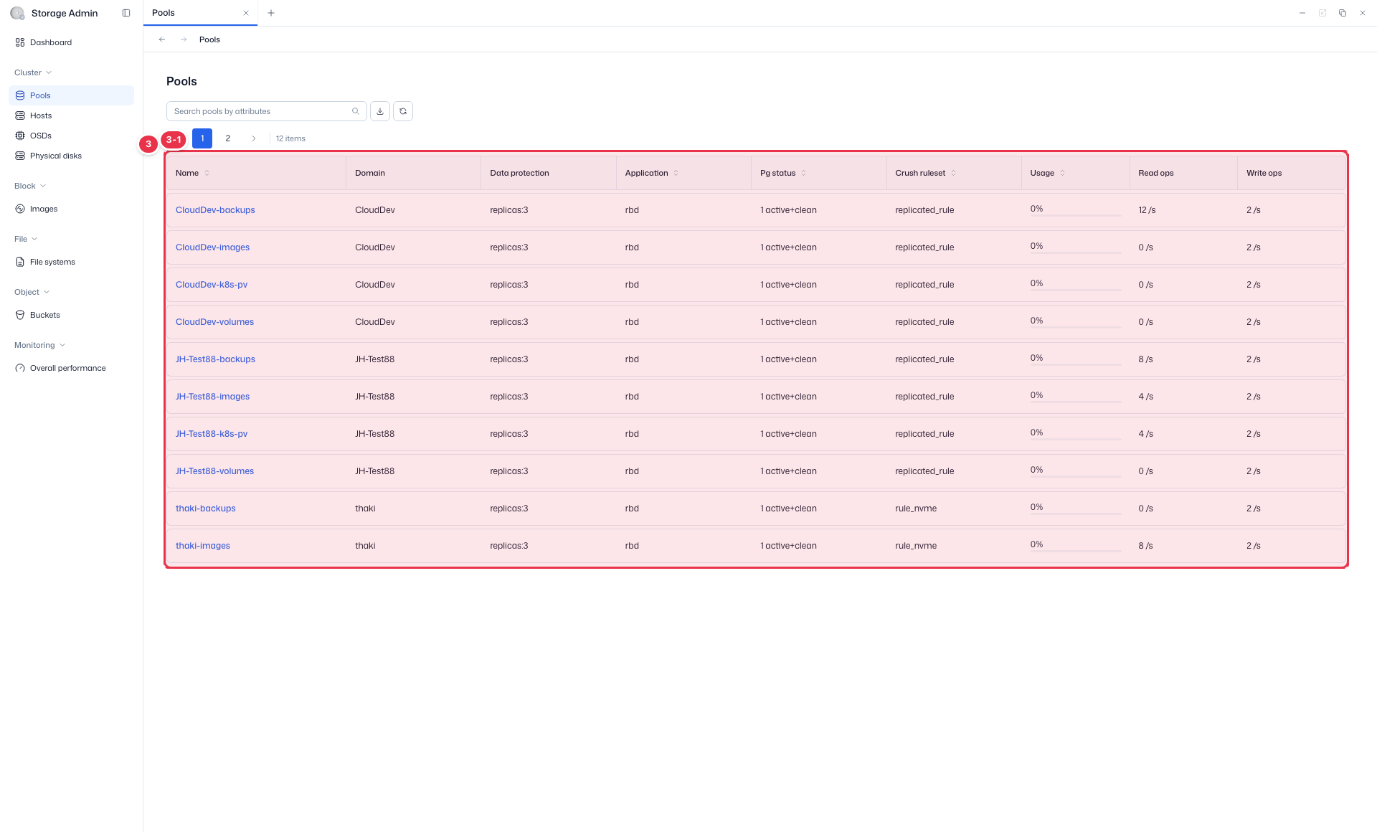Select Hosts in the sidebar
1377x832 pixels.
coord(71,115)
